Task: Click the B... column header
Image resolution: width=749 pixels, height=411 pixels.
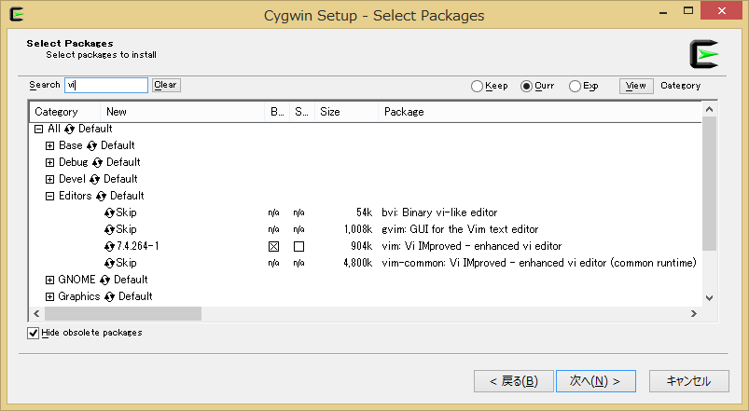Action: click(x=277, y=112)
